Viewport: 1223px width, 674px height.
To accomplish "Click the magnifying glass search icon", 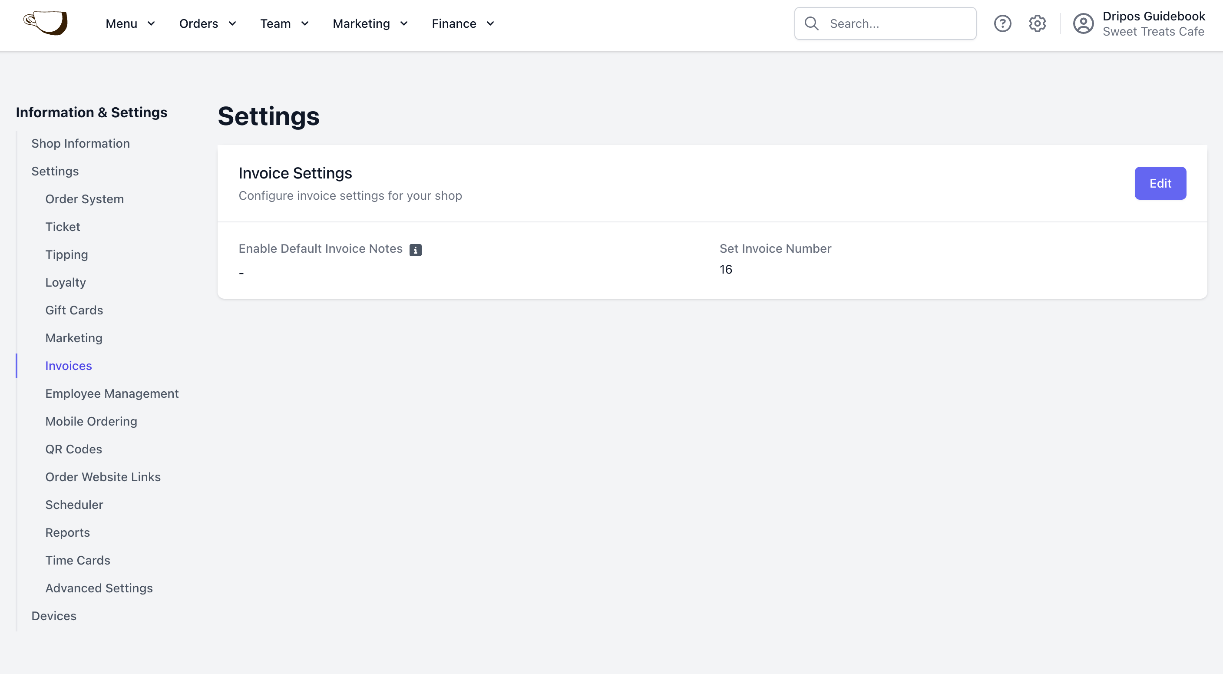I will [811, 23].
